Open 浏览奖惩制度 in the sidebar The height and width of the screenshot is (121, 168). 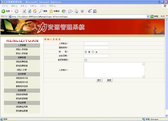tap(22, 94)
